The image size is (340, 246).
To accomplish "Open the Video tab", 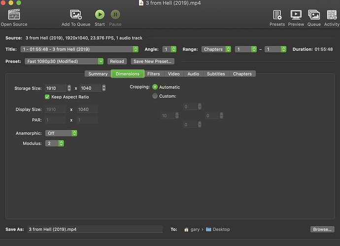I will (x=173, y=74).
